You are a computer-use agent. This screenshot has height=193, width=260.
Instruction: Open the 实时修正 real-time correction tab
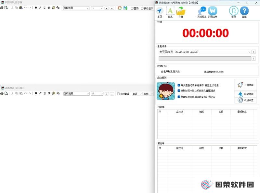202,12
